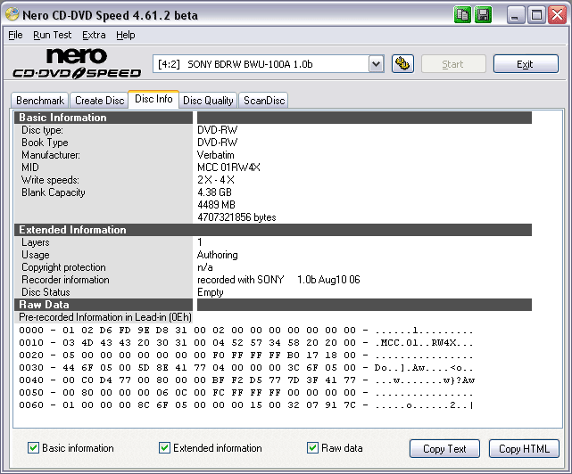Image resolution: width=572 pixels, height=474 pixels.
Task: Click the Manufacturer value Verbatim
Action: (x=216, y=155)
